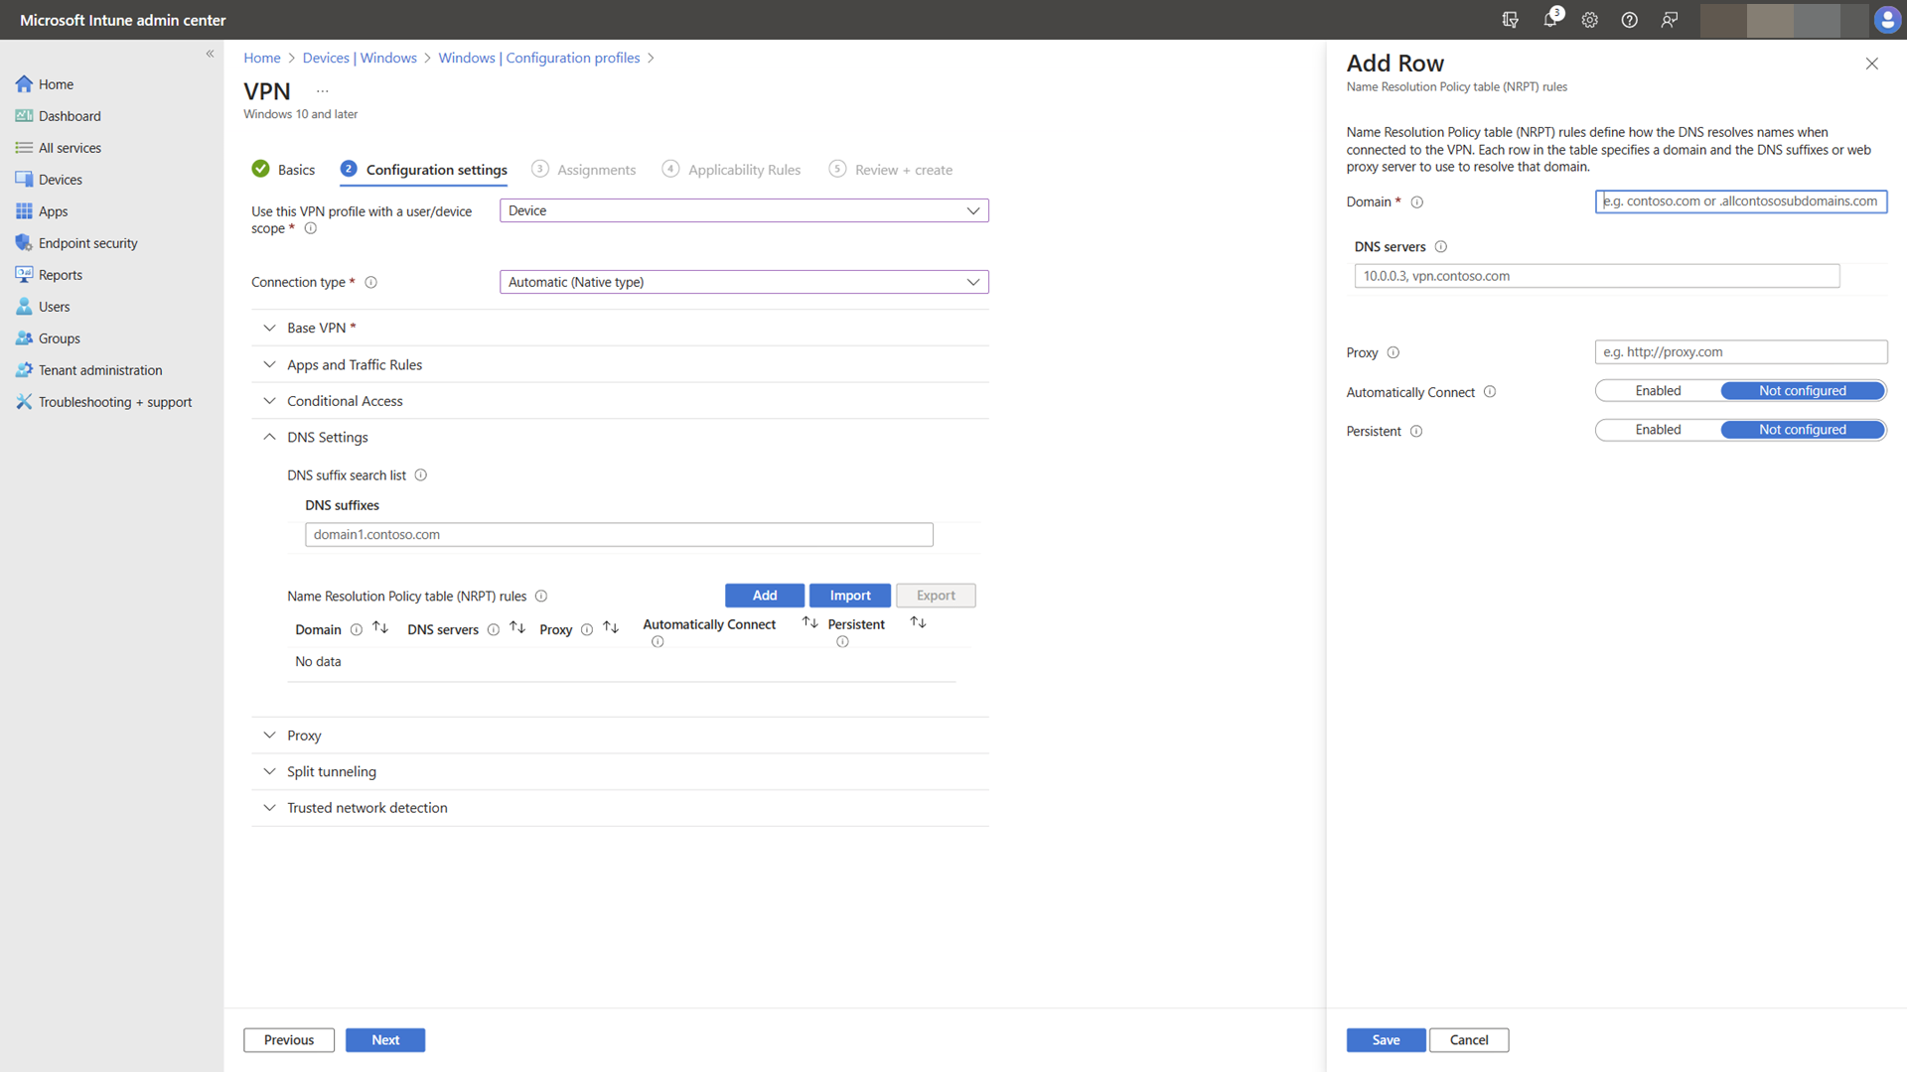Click Devices | Windows breadcrumb link
This screenshot has width=1907, height=1072.
pos(360,58)
